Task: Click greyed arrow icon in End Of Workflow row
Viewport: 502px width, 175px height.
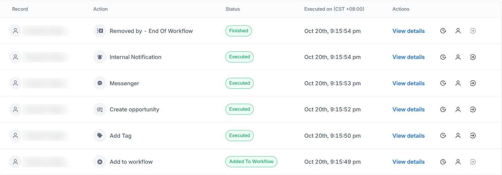Action: click(x=473, y=31)
